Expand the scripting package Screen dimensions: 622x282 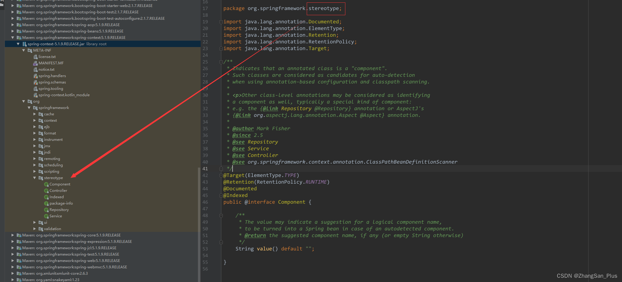34,172
